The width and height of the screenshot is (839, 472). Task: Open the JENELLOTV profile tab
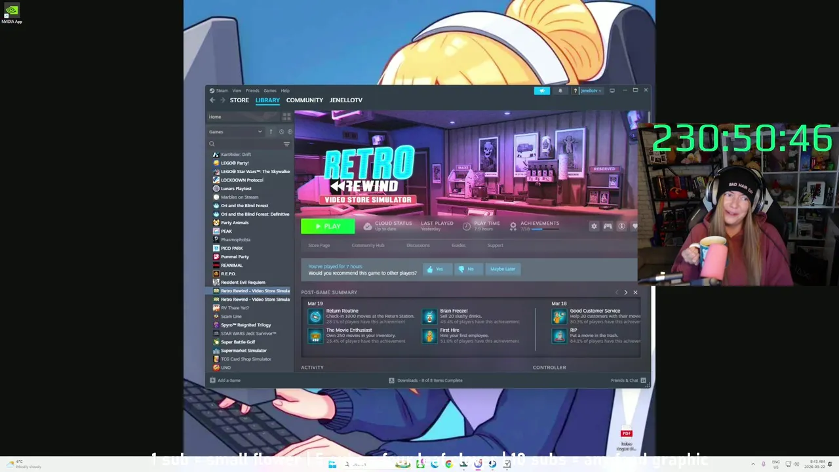click(x=346, y=100)
